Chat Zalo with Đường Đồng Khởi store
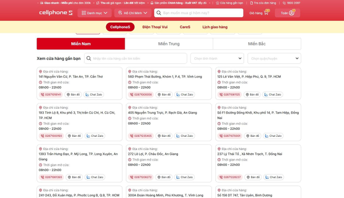344x198 pixels. tap(273, 136)
